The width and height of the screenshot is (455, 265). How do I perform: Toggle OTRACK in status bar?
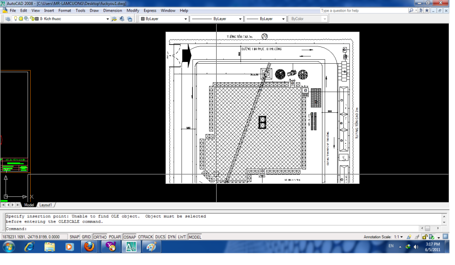(x=145, y=237)
